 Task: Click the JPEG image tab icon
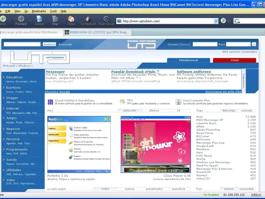(x=67, y=32)
